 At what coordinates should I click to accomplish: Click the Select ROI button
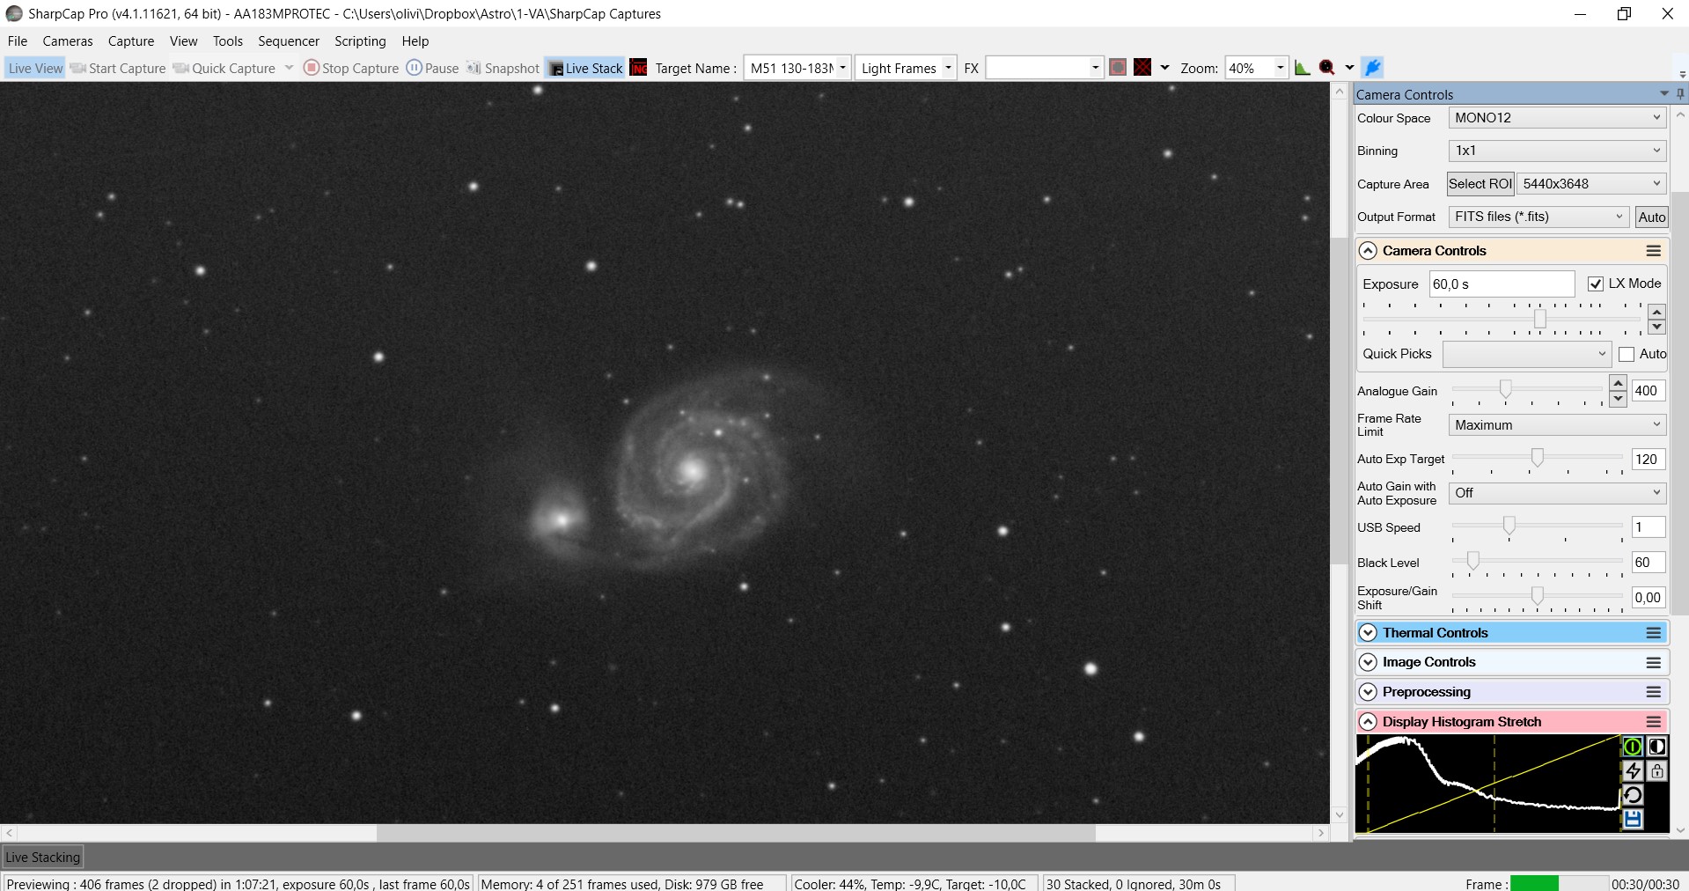(1480, 184)
